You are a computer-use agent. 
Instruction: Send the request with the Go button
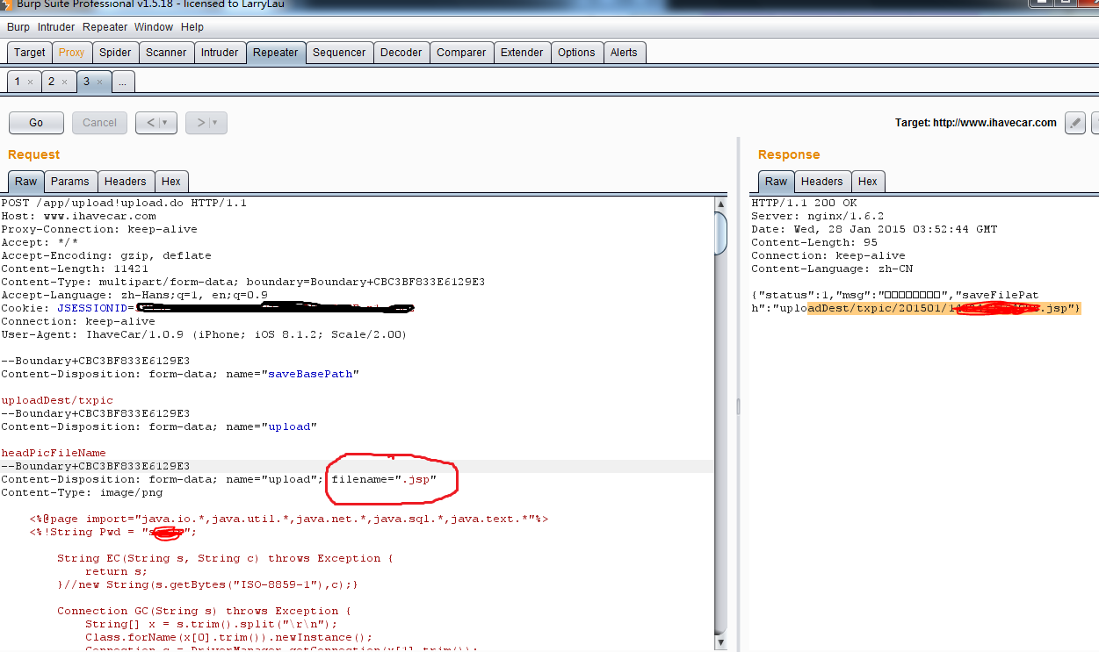36,123
